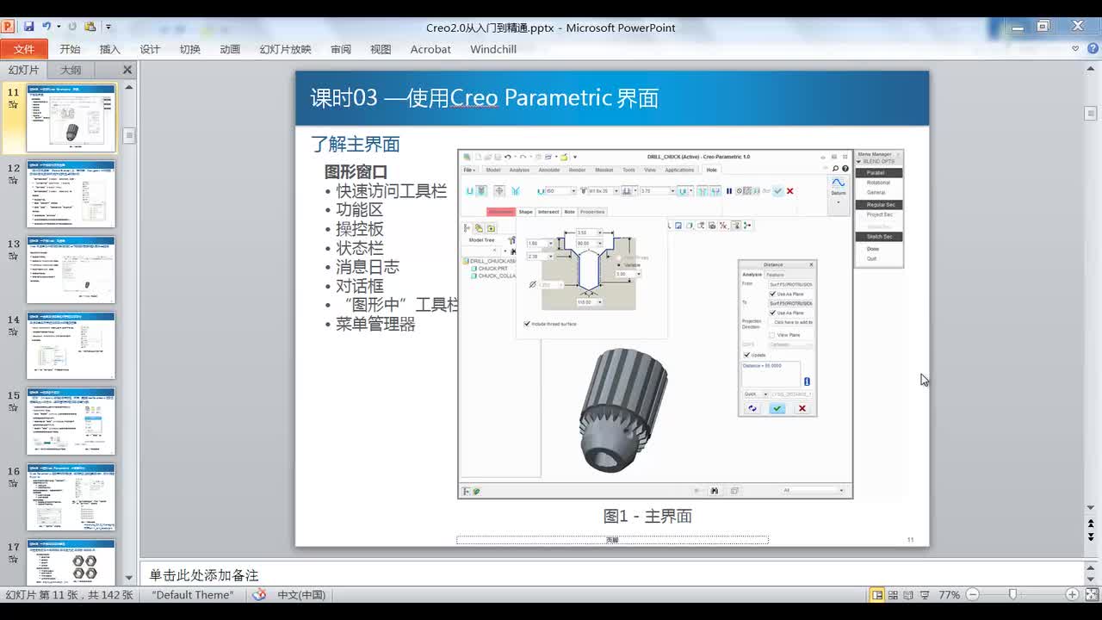Click the notes area 单击此处添加备注
This screenshot has width=1102, height=620.
click(204, 575)
